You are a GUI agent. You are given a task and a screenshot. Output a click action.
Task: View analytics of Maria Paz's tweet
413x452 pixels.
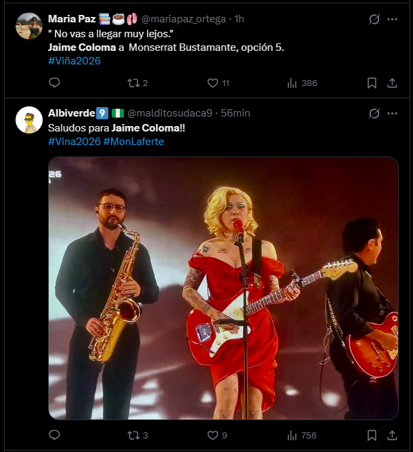pos(292,83)
